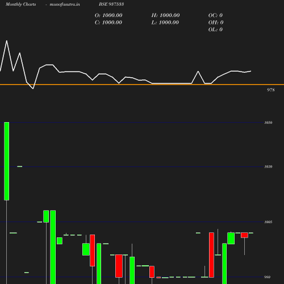Select the "OC: 0" reading
This screenshot has height=284, width=284.
(215, 15)
